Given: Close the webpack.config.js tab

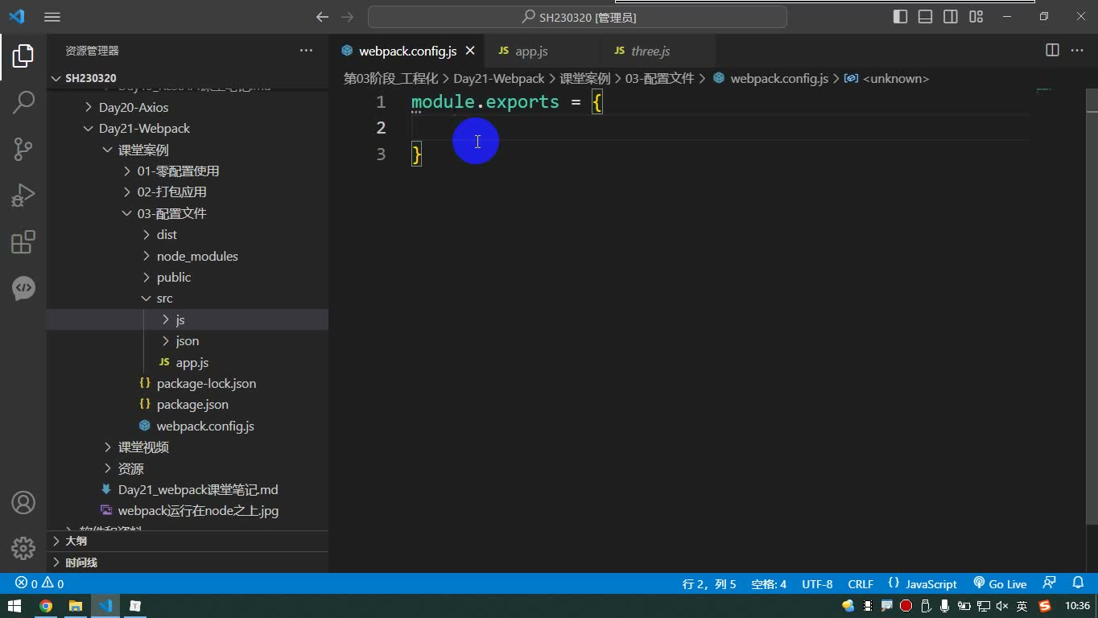Looking at the screenshot, I should (470, 51).
